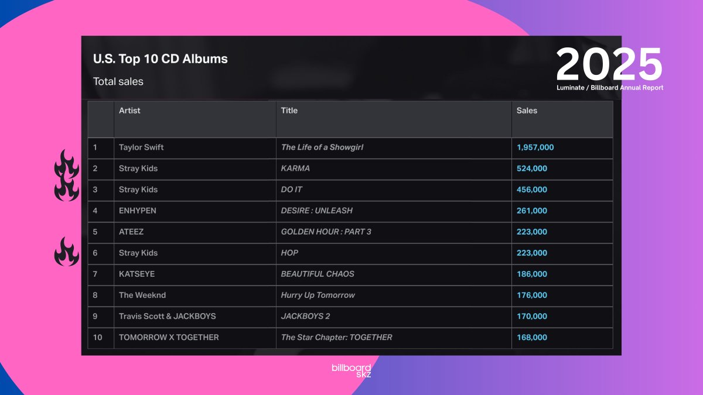Click the "Total sales" subtitle
This screenshot has height=395, width=703.
coord(118,81)
